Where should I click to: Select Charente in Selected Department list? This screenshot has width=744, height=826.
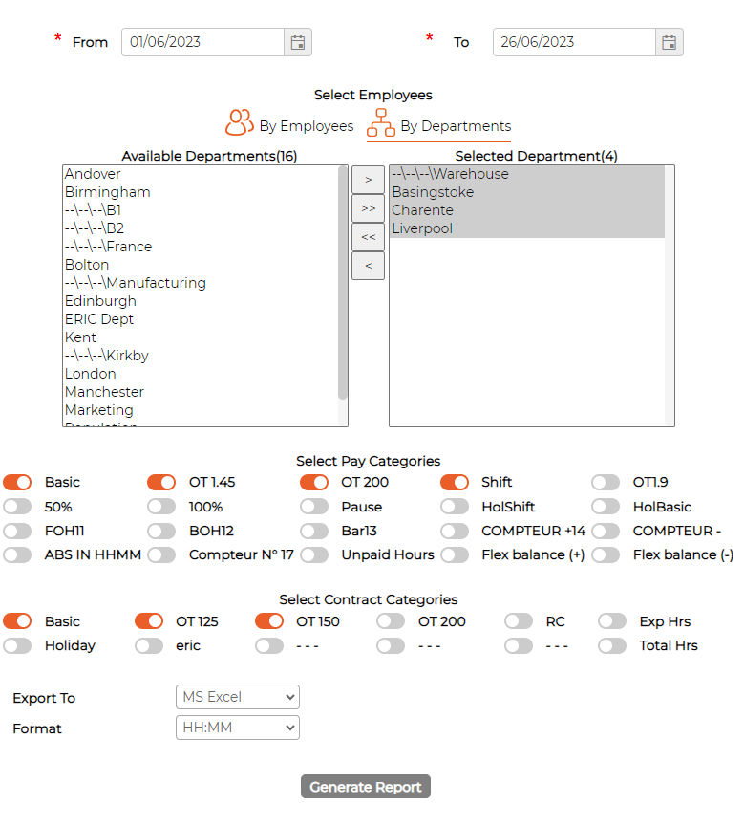527,210
